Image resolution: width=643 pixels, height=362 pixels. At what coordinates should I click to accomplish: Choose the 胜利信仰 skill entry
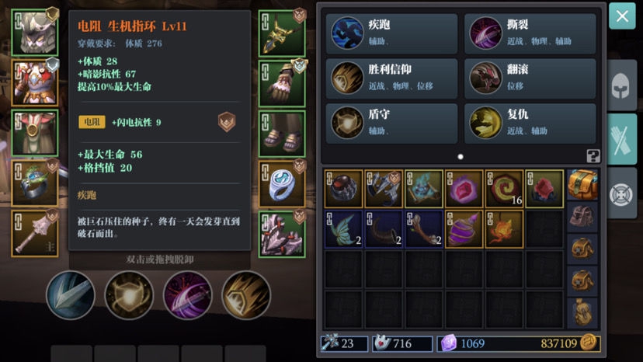(x=391, y=78)
